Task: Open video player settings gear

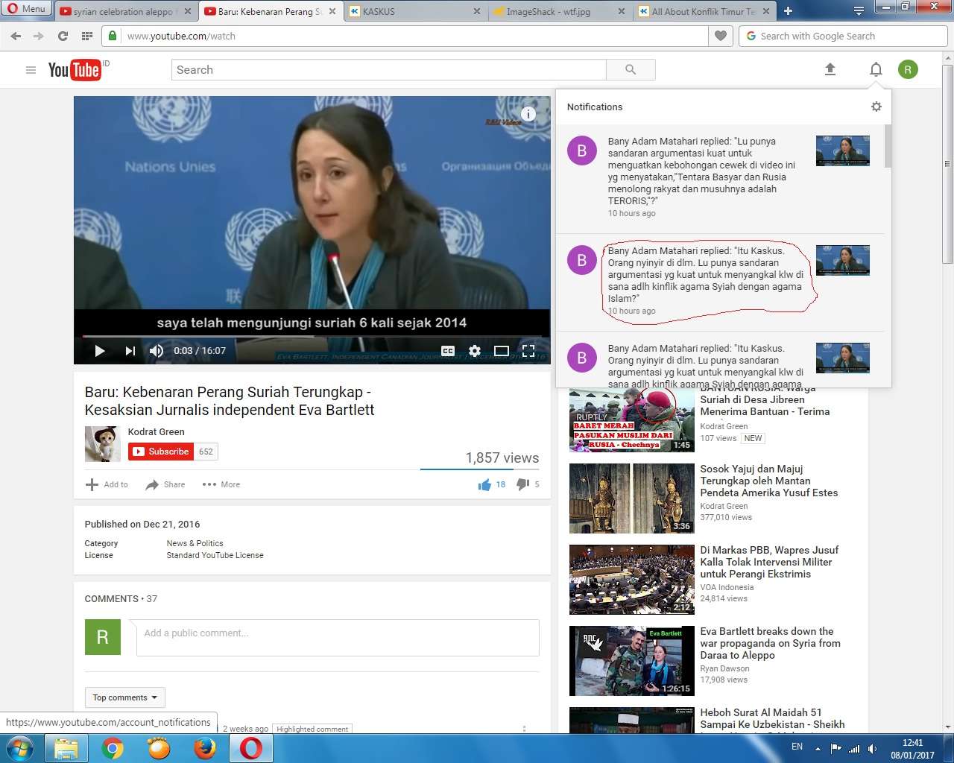Action: [x=475, y=351]
